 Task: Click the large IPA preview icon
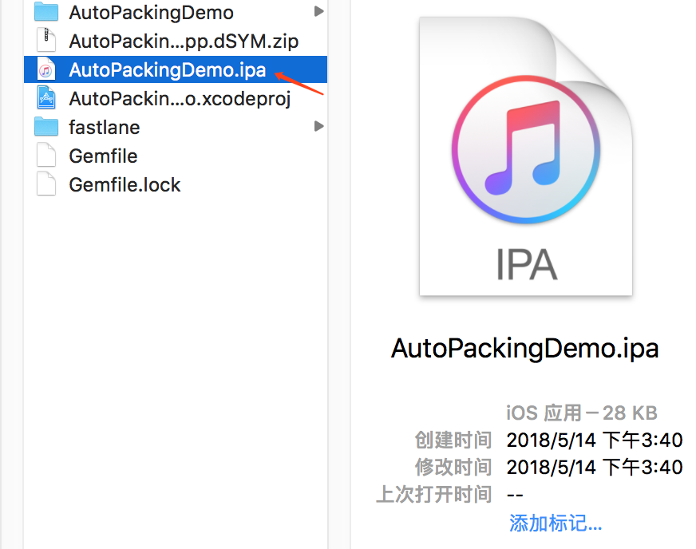pos(524,156)
